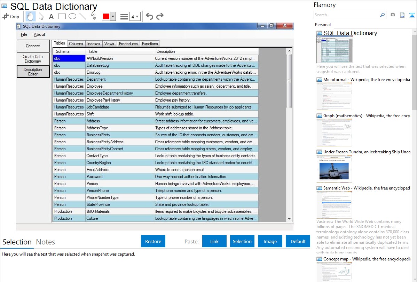This screenshot has width=417, height=282.
Task: Click the icon beside the Microformat snapshot title
Action: tap(319, 80)
